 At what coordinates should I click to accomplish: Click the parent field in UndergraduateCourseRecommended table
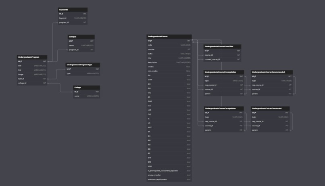pyautogui.click(x=272, y=94)
